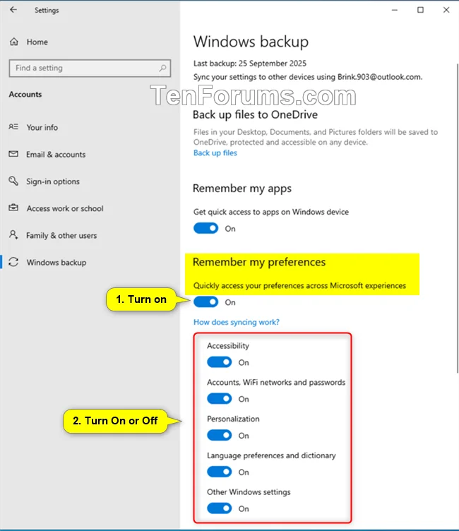The width and height of the screenshot is (459, 531).
Task: Close the Settings window
Action: coord(446,10)
